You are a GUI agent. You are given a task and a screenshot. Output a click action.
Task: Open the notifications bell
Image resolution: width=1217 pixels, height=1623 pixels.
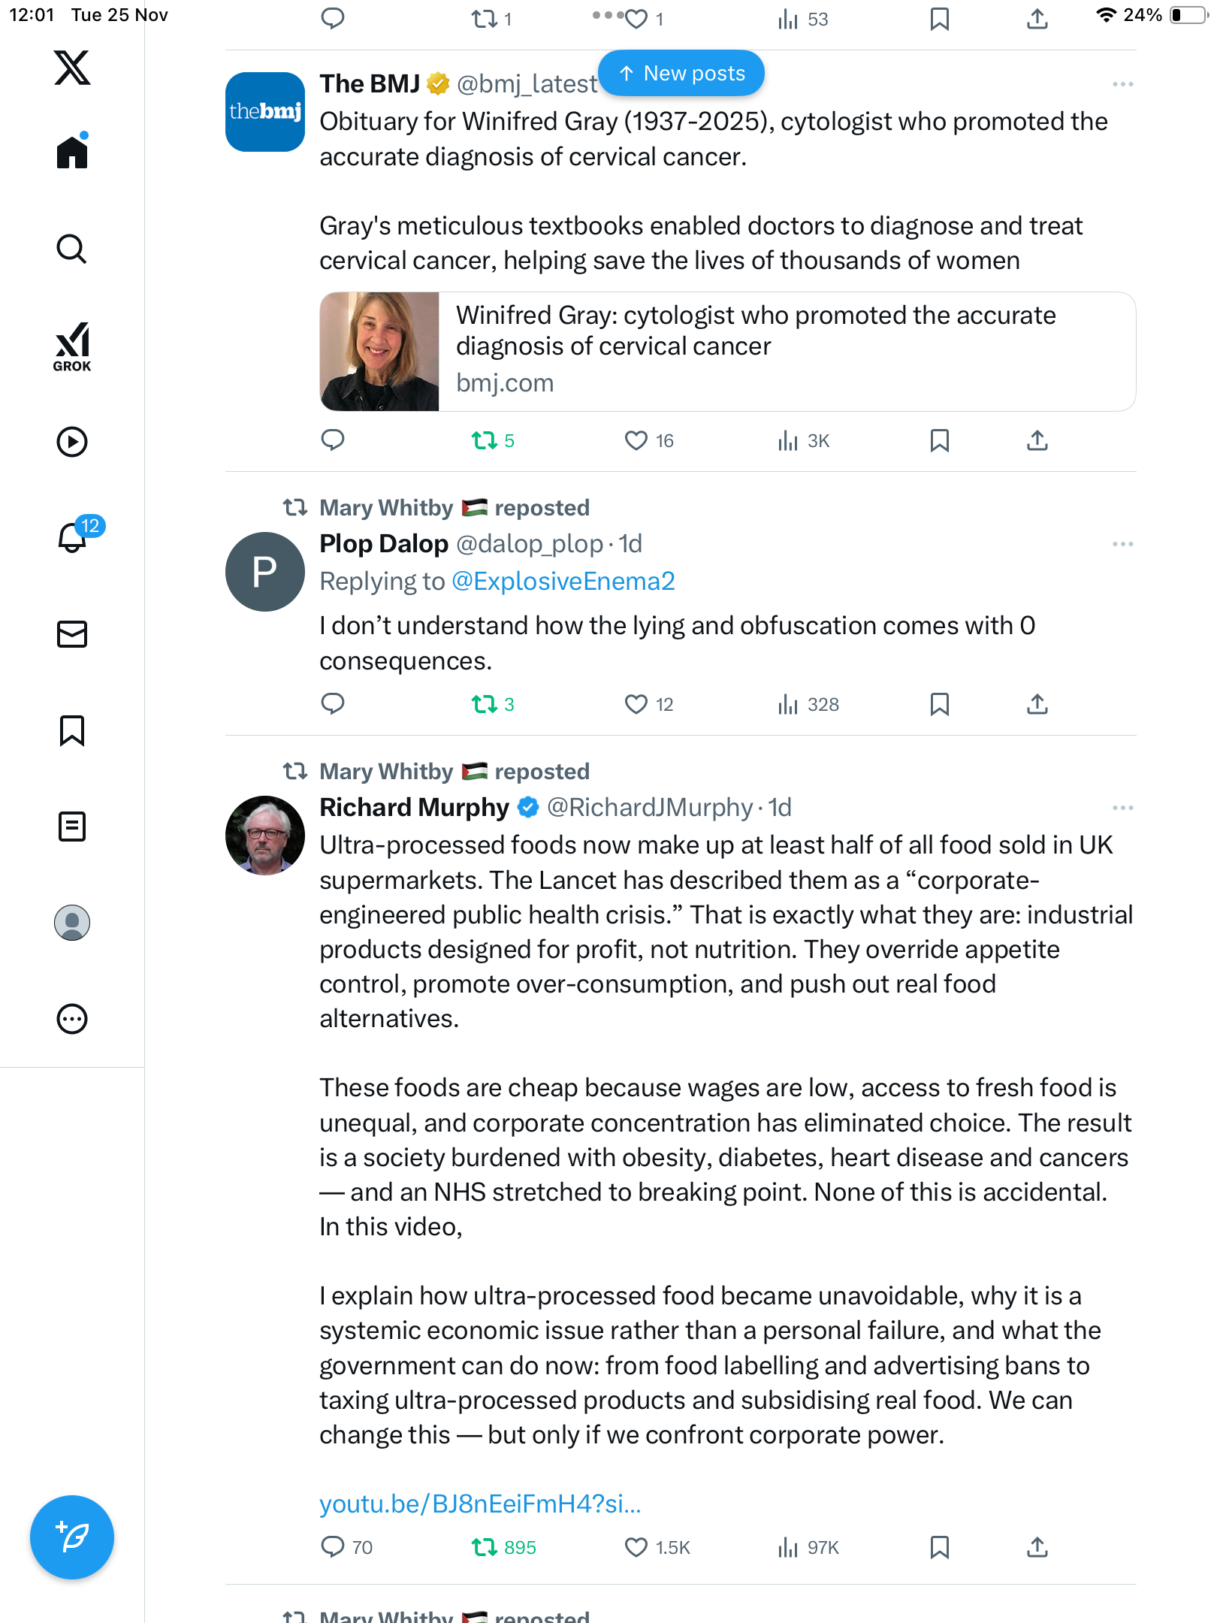coord(72,538)
